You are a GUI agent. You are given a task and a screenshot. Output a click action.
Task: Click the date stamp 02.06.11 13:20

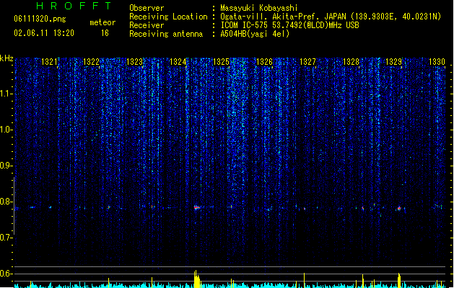tap(44, 33)
